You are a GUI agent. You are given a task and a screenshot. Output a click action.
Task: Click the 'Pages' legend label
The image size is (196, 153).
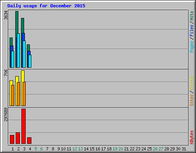(192, 47)
